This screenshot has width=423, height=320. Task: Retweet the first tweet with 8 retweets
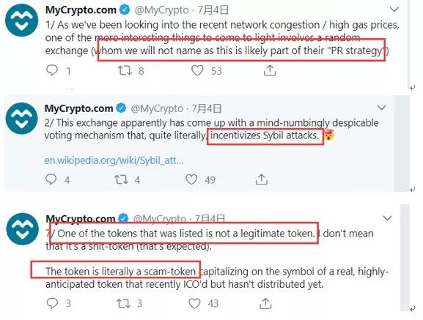point(125,70)
